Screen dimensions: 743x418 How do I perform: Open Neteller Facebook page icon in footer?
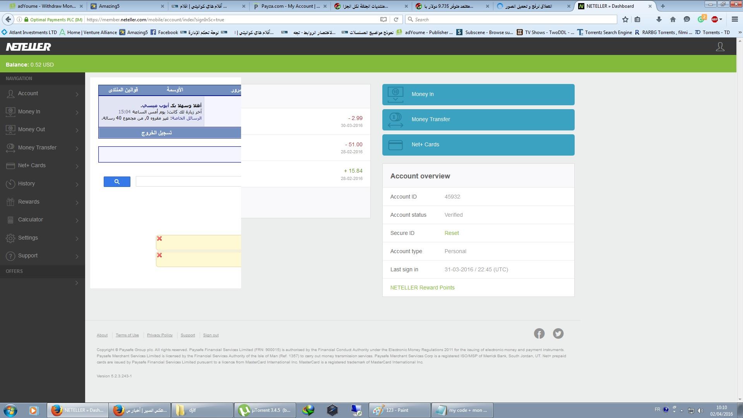click(x=539, y=334)
